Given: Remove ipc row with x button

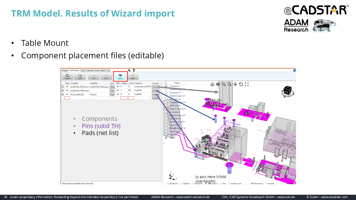Looking at the screenshot, I should pos(63,94).
